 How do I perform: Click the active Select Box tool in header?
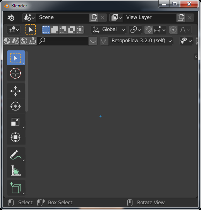[31, 29]
